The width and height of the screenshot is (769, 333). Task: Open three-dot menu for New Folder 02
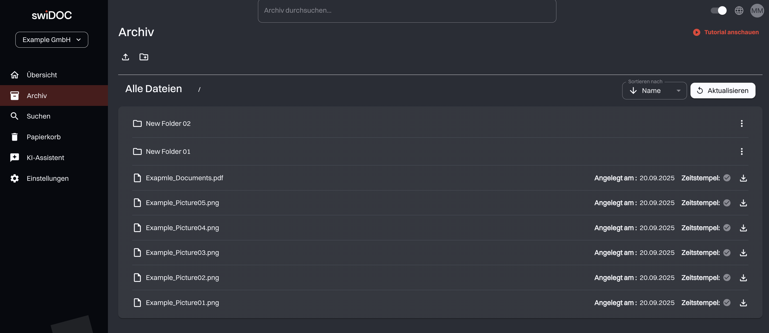741,123
